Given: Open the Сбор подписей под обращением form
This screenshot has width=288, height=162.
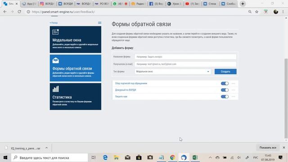Looking at the screenshot, I should (x=131, y=83).
